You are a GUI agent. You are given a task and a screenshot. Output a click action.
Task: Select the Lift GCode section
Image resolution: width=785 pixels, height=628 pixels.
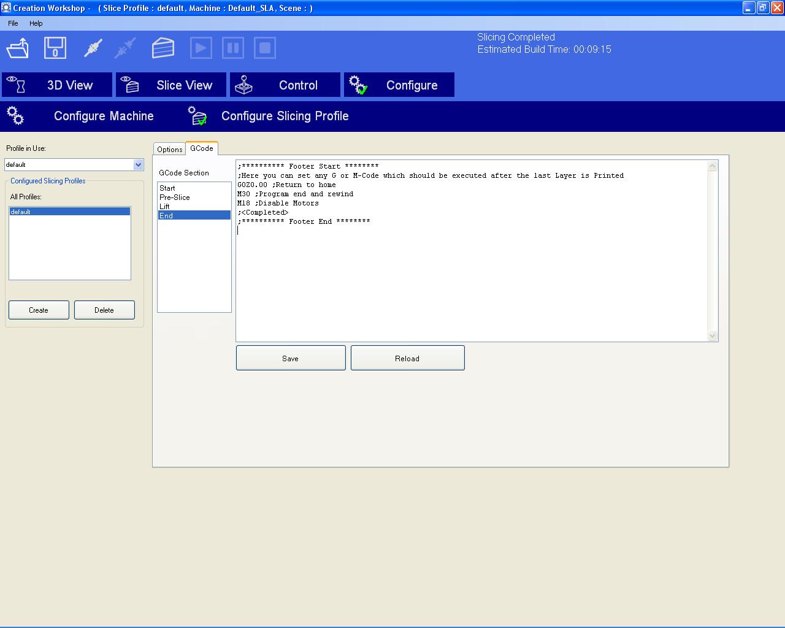[x=164, y=207]
